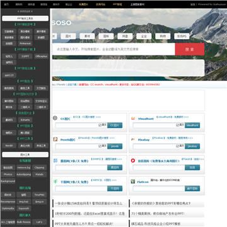Screen dimensions: 227x227
Task: Click the CC logo icon beside CC图片
Action: click(x=55, y=118)
